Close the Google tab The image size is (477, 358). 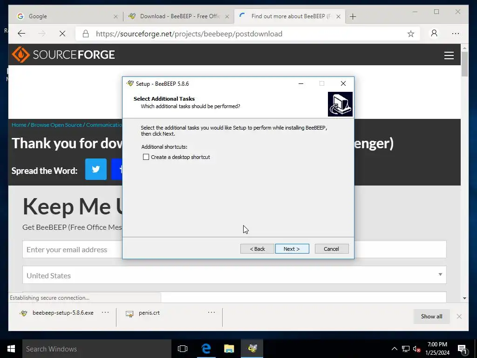coord(116,16)
